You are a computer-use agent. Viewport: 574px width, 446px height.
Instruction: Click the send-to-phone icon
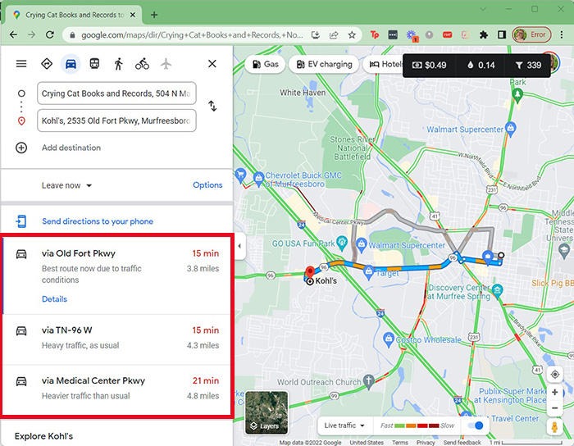click(20, 221)
